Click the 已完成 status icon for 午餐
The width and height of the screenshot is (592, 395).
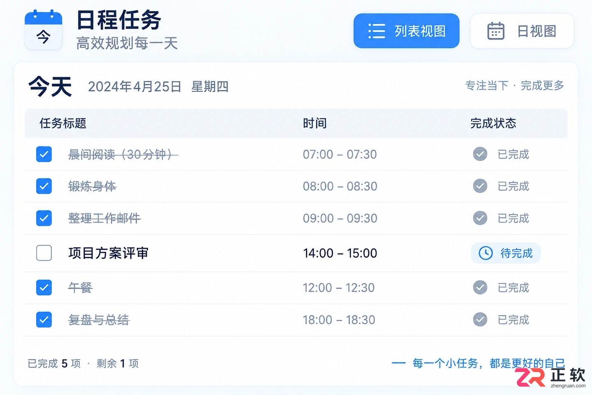coord(480,287)
